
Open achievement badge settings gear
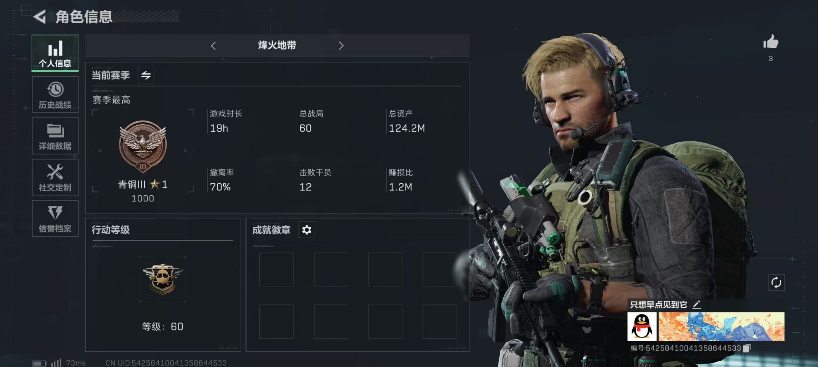306,230
